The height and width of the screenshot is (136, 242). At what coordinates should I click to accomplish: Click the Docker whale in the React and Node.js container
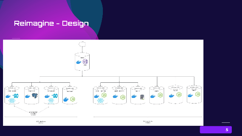click(97, 96)
